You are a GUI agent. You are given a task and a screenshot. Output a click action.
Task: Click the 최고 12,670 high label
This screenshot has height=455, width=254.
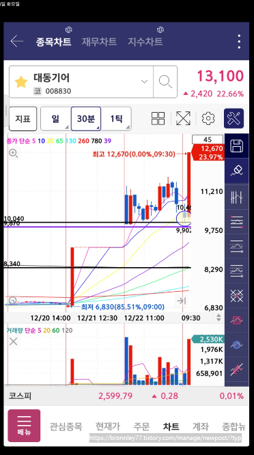tap(134, 154)
